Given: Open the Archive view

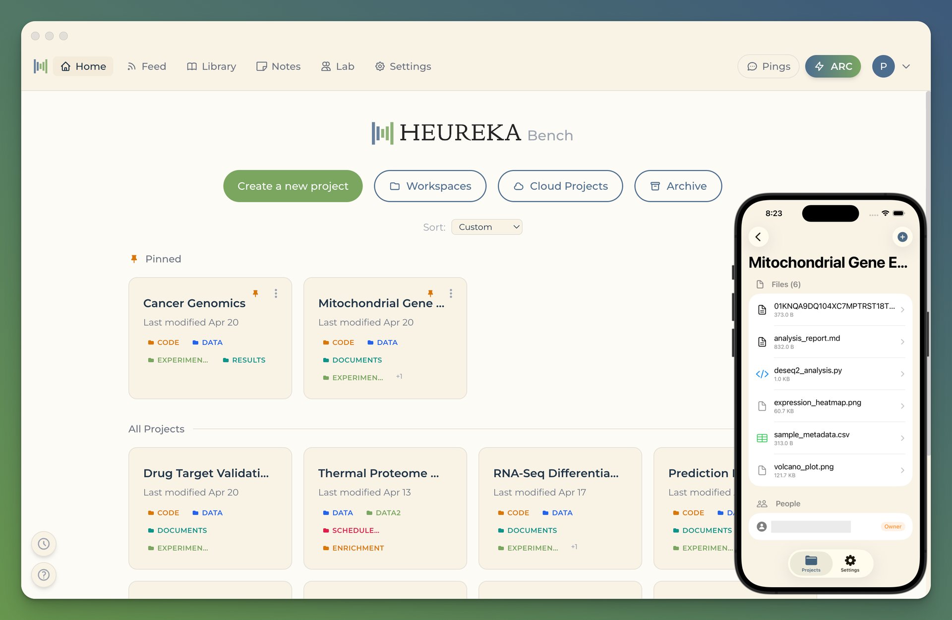Looking at the screenshot, I should tap(678, 186).
